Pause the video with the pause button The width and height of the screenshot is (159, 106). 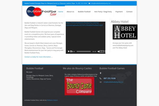[71, 51]
